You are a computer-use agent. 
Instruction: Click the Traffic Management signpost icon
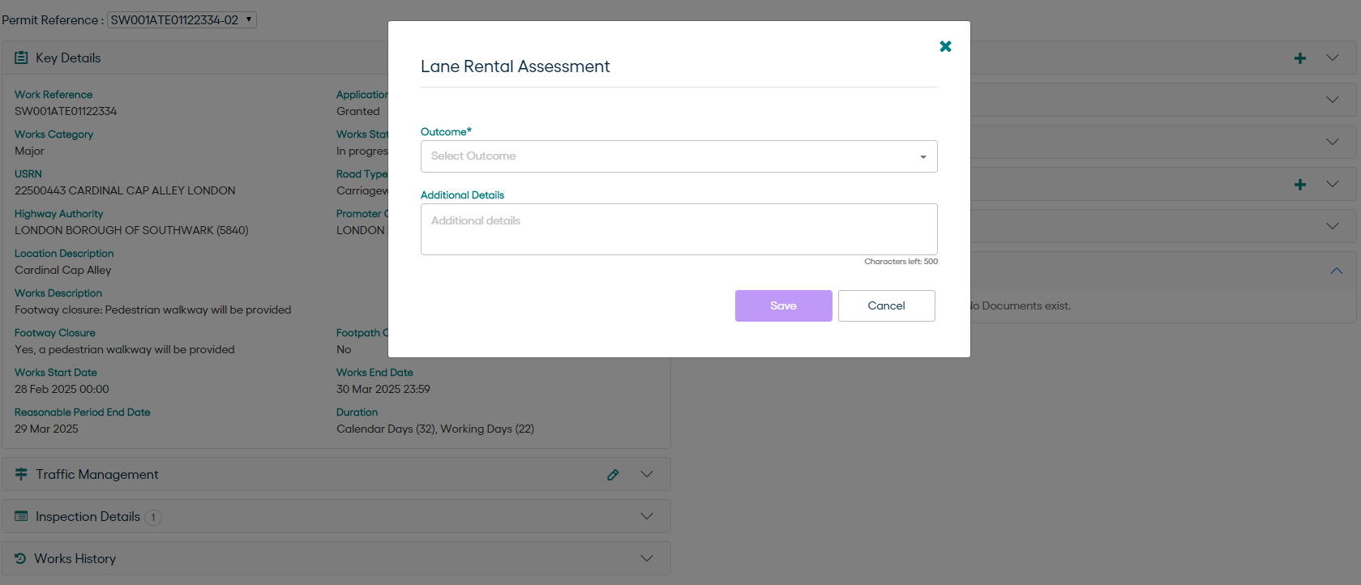21,474
